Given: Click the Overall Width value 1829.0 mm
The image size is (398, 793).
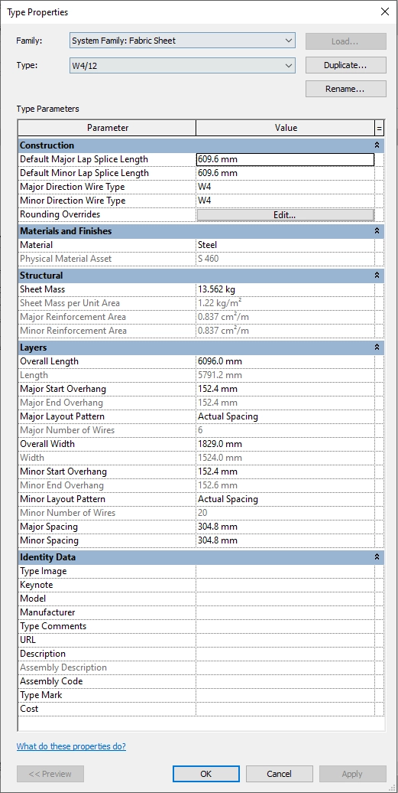Looking at the screenshot, I should tap(285, 443).
